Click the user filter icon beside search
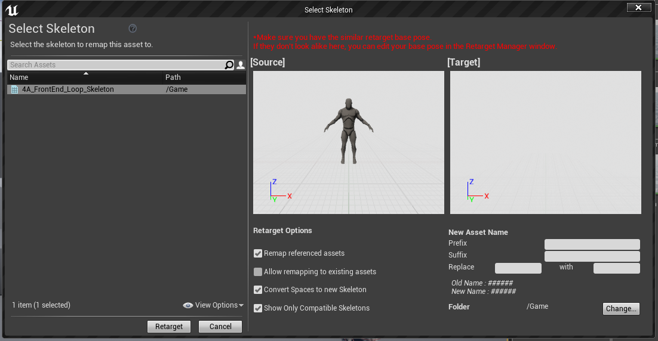 click(x=241, y=65)
